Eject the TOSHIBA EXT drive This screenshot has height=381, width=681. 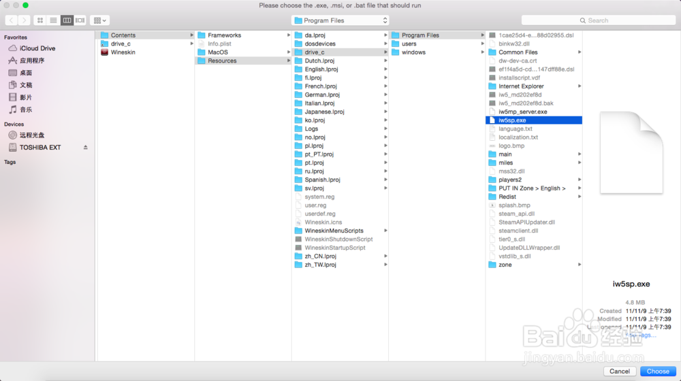(x=86, y=148)
